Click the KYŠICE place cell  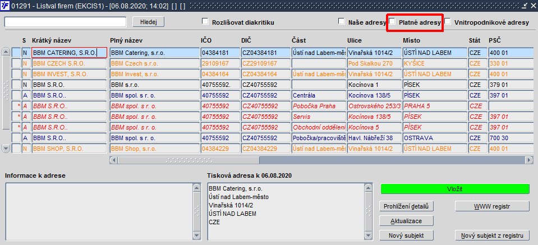coord(435,63)
